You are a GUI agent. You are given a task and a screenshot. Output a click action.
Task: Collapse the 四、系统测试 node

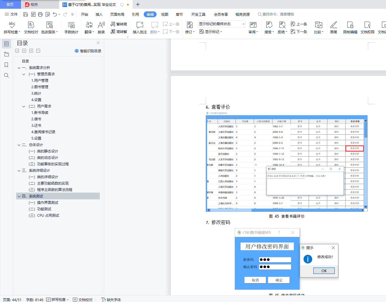tap(19, 196)
